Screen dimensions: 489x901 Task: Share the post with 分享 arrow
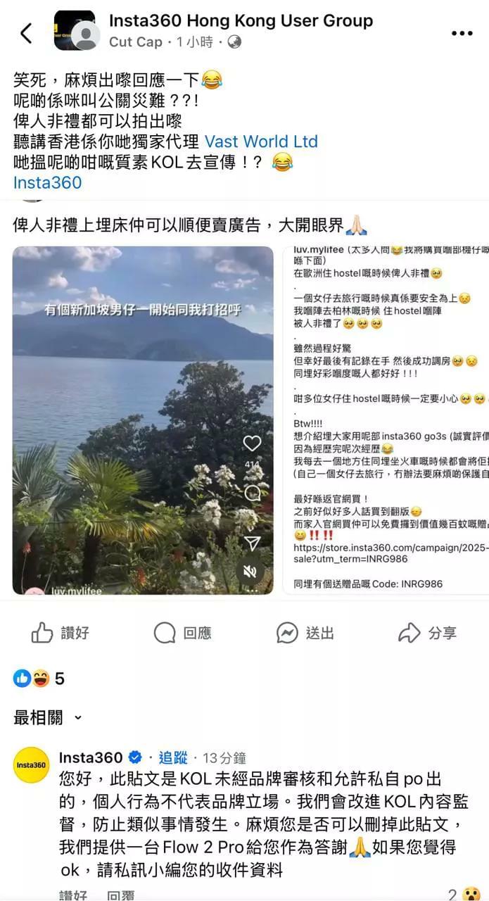point(427,633)
